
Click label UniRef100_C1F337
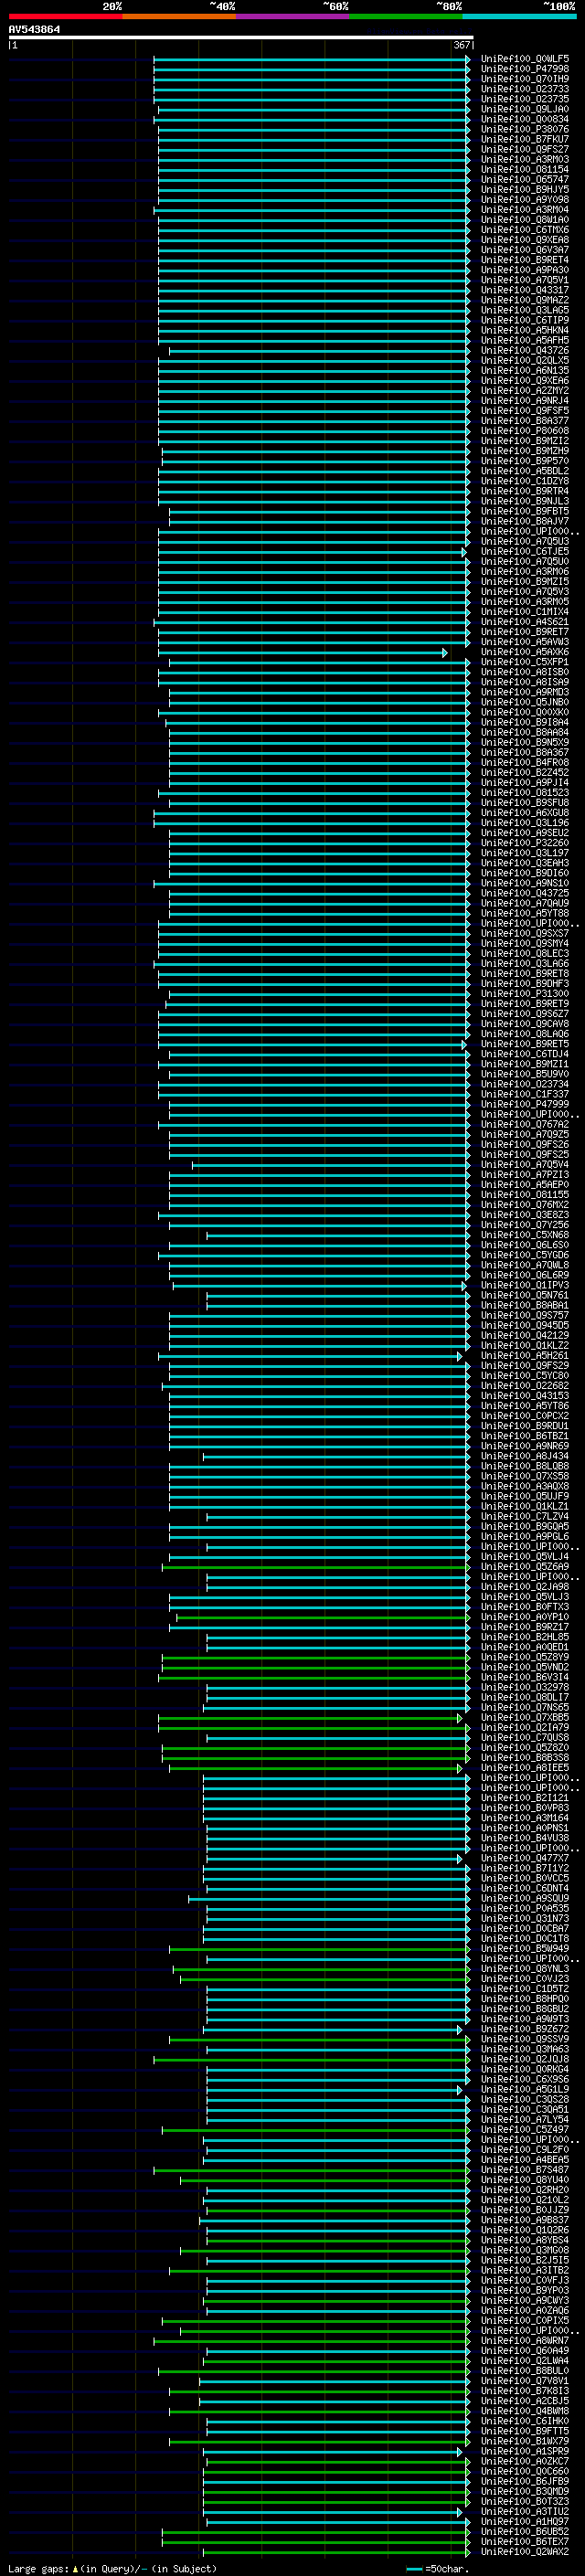tap(525, 1094)
